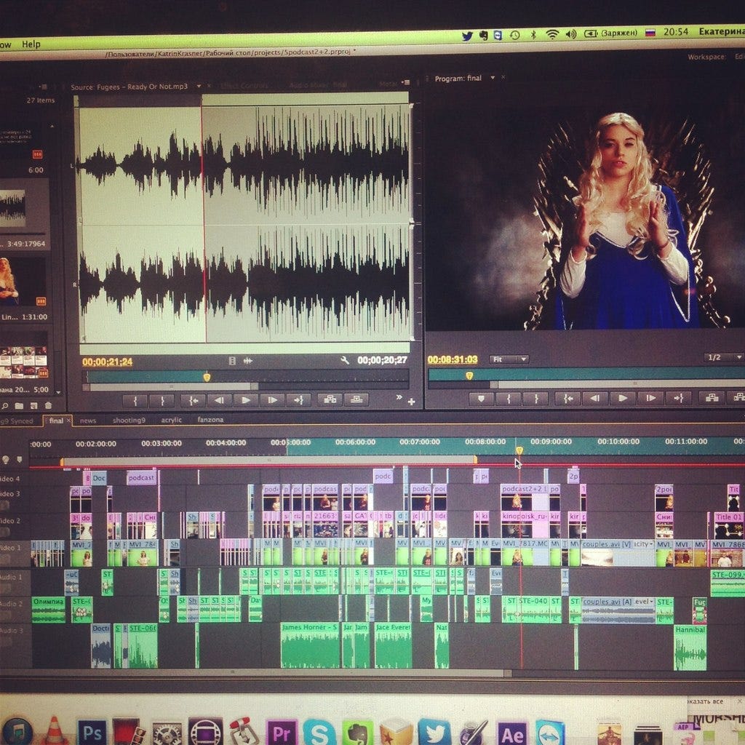This screenshot has height=745, width=745.
Task: Open the Help menu
Action: tap(31, 44)
